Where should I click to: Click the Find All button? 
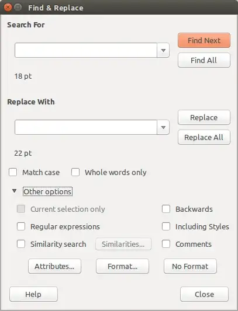click(x=204, y=60)
